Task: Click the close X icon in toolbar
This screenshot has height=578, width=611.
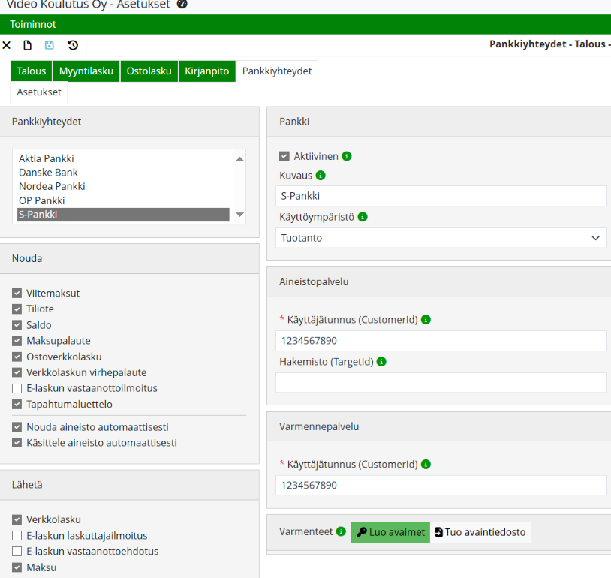Action: pyautogui.click(x=7, y=45)
